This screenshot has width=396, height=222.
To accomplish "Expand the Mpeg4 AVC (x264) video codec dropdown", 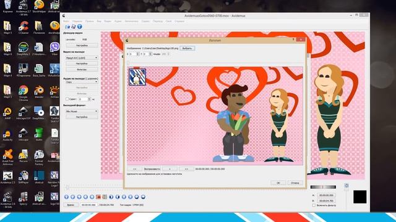I will pos(82,57).
